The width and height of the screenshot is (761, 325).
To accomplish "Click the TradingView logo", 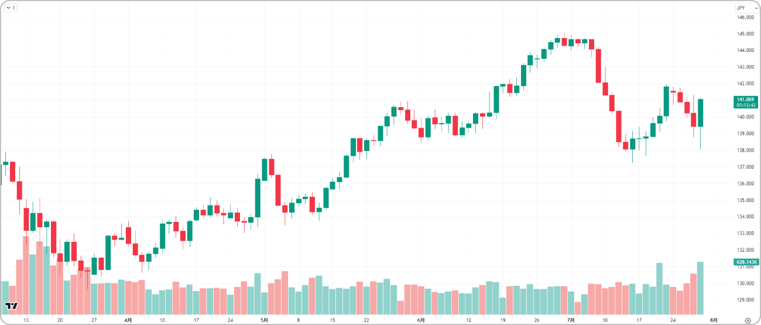I will (11, 306).
